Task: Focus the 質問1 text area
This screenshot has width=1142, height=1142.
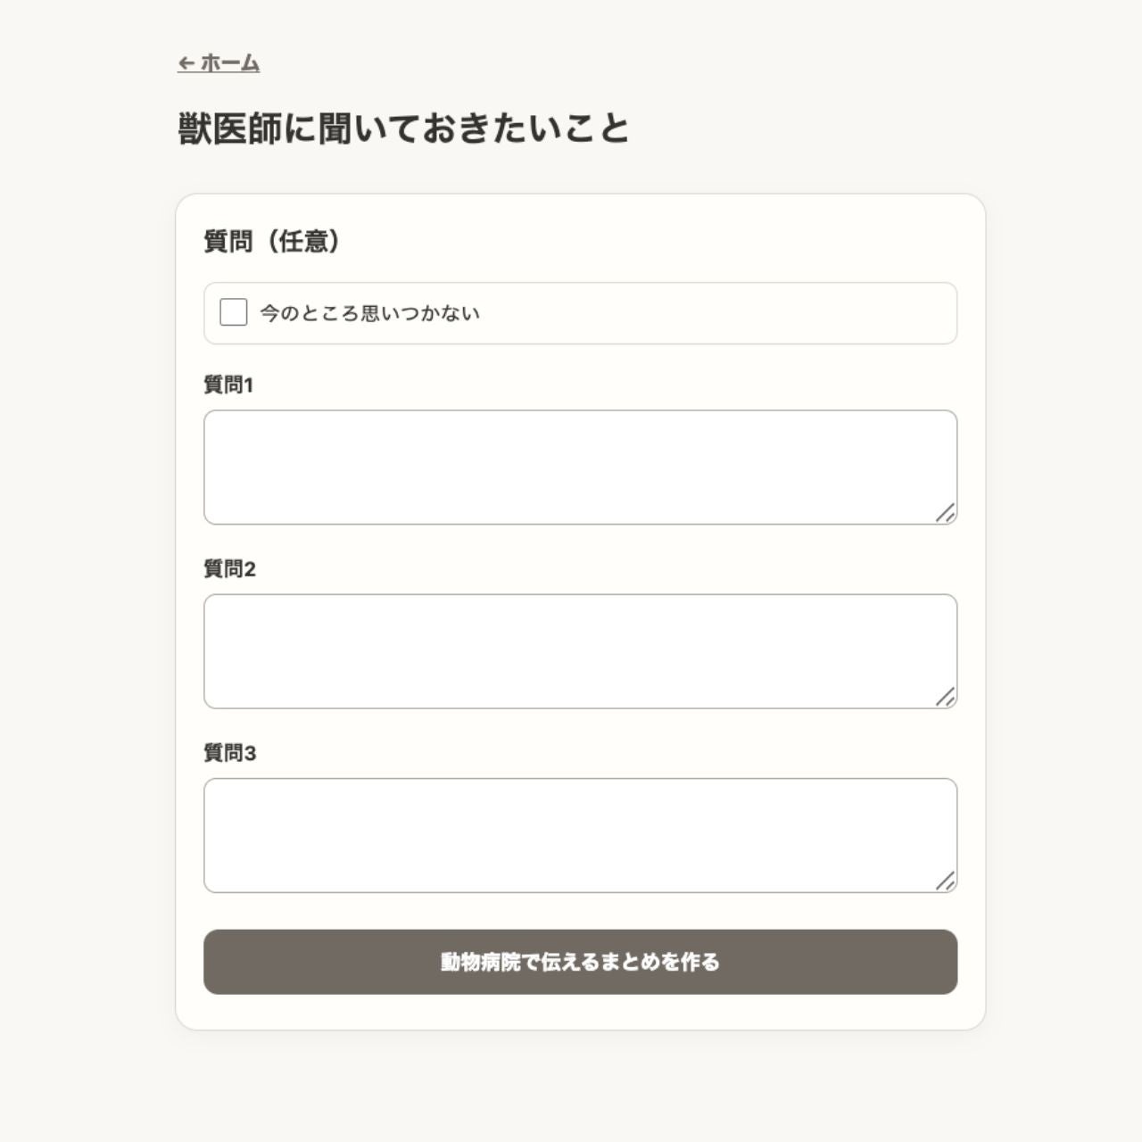Action: tap(580, 468)
